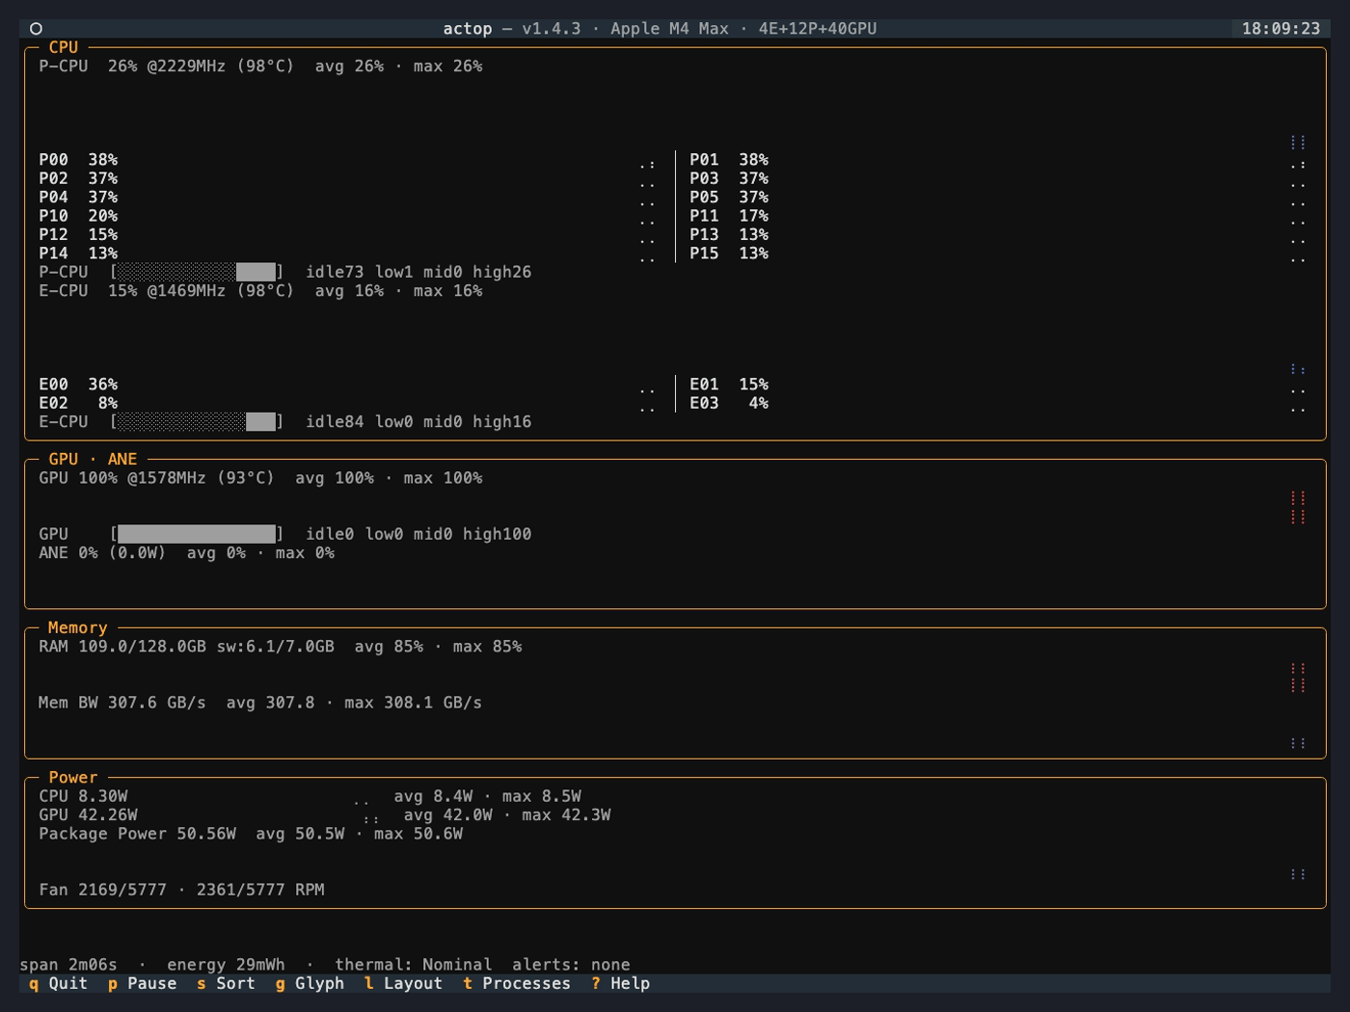The height and width of the screenshot is (1012, 1350).
Task: Click the 'RAM 109.0/128.0GB' line
Action: click(280, 647)
